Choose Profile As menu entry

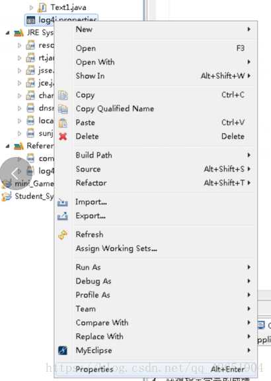155,295
